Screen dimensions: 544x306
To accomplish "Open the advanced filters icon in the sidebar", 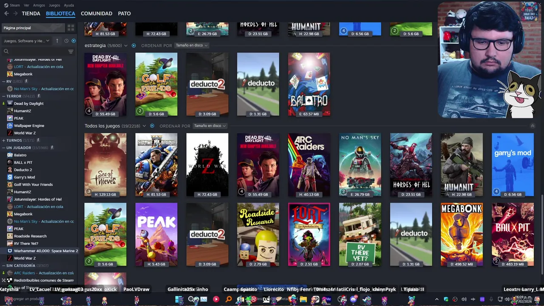I will pyautogui.click(x=71, y=51).
